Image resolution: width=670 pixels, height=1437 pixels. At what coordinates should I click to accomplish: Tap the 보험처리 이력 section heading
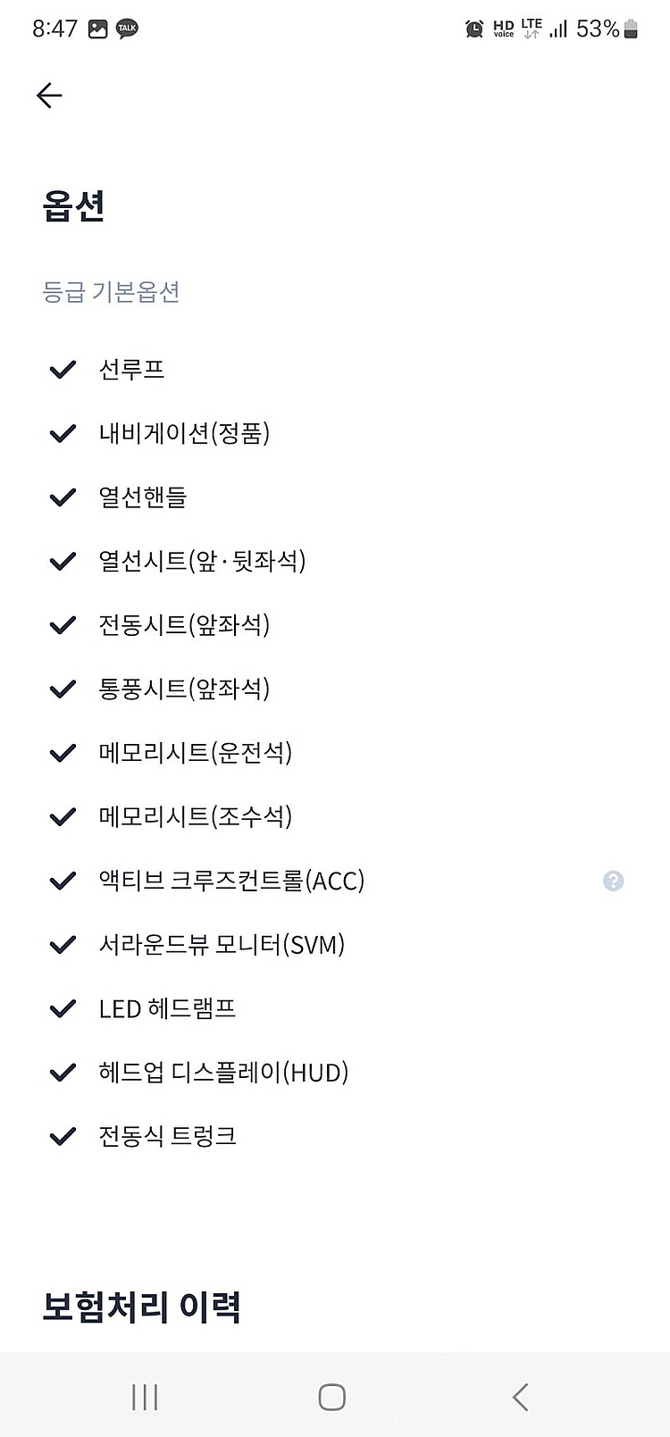point(141,1307)
